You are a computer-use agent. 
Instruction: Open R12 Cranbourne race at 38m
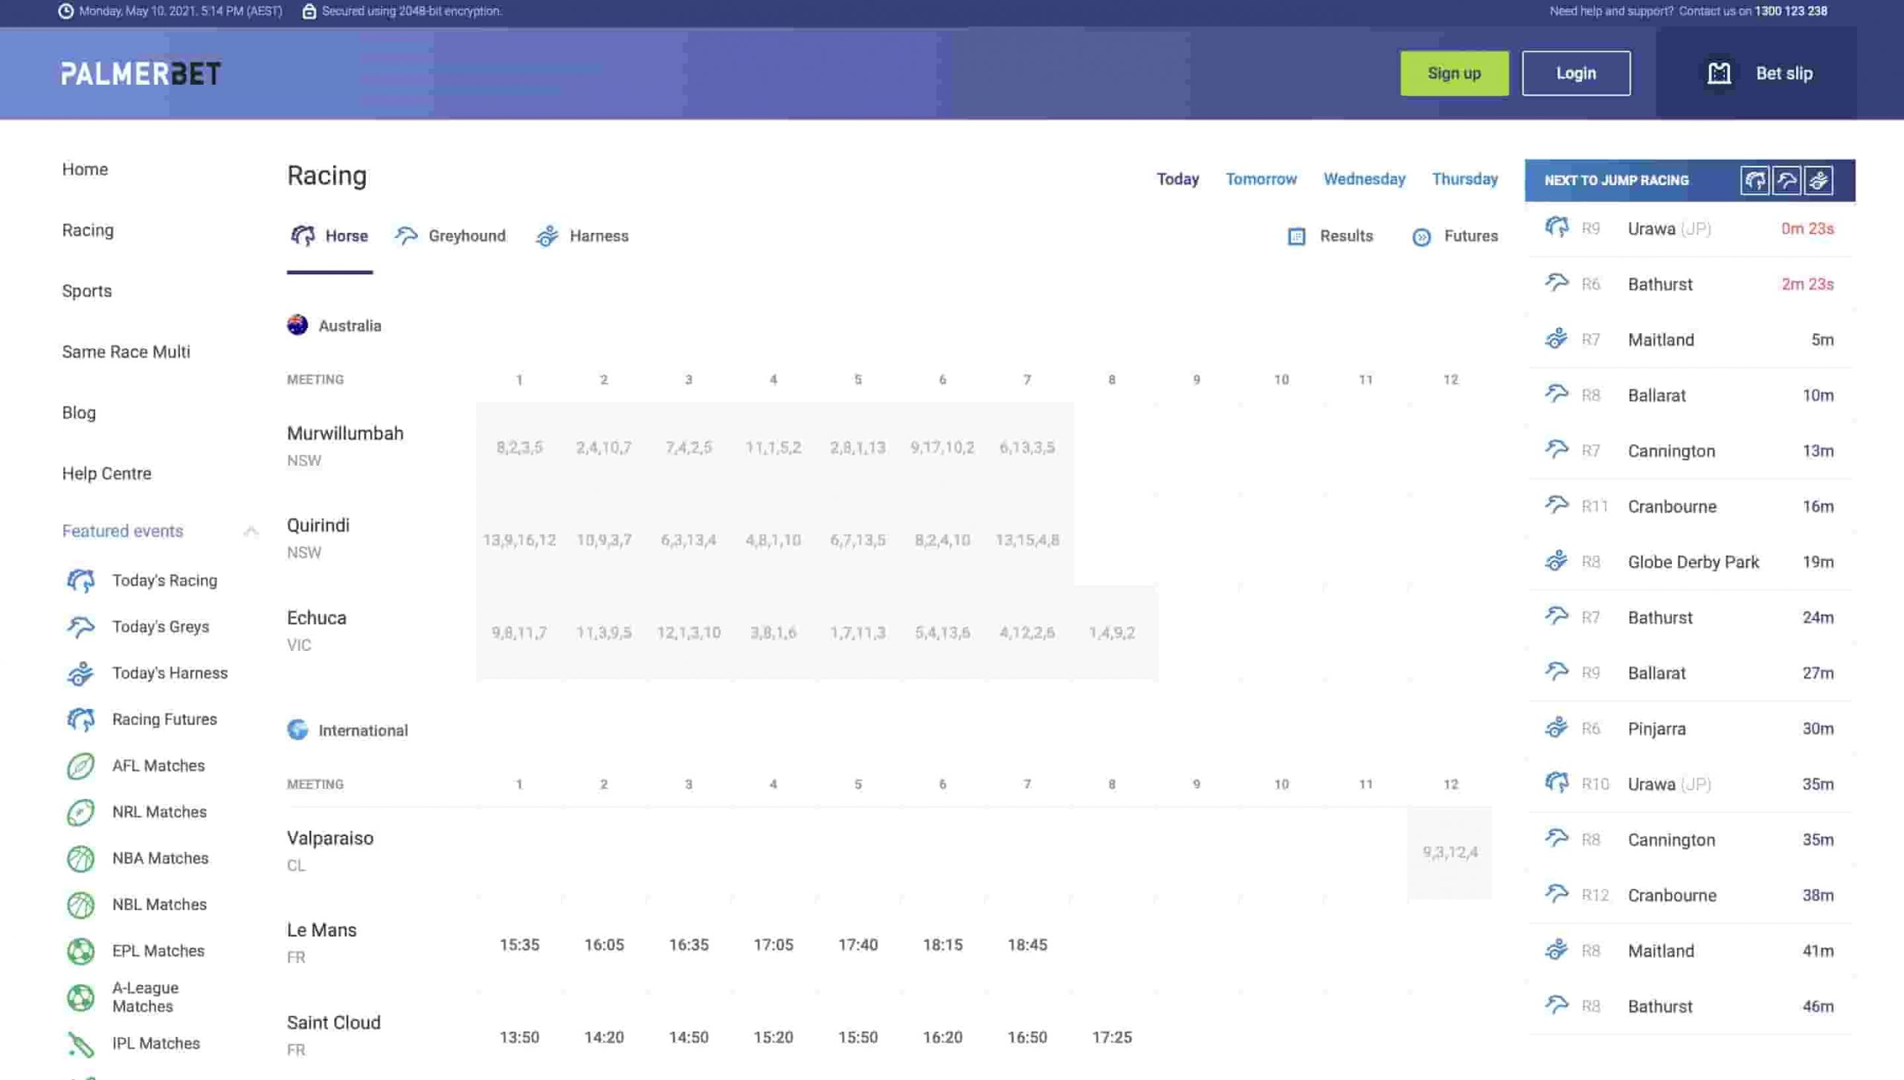(1689, 895)
